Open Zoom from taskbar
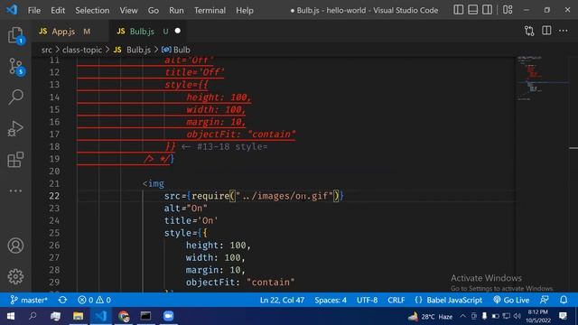Screen dimensions: 578x325 coord(169,316)
